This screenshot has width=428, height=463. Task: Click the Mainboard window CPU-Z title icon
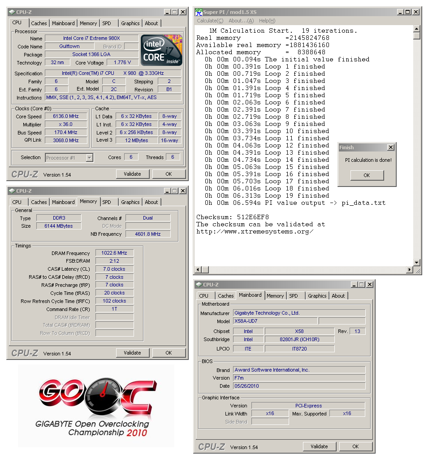click(199, 284)
